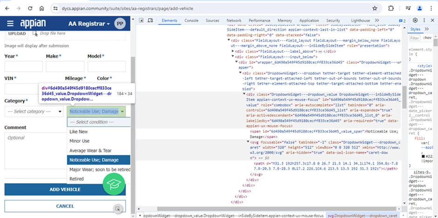Show more DevTools tabs chevron
Screen dimensions: 438x218
point(377,20)
